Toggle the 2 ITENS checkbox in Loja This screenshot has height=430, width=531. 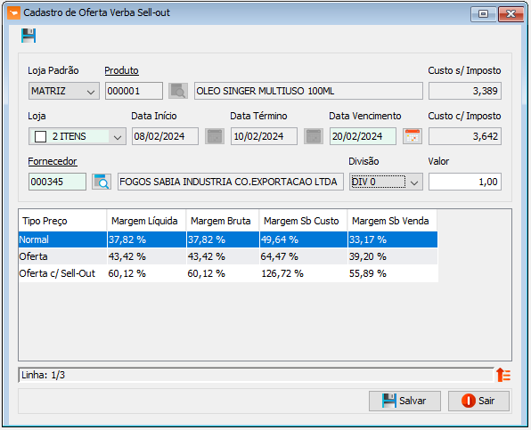[x=41, y=137]
